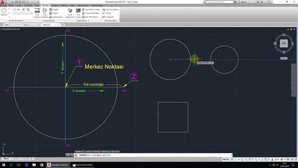Open the Help icon
This screenshot has height=168, width=298.
[x=269, y=2]
